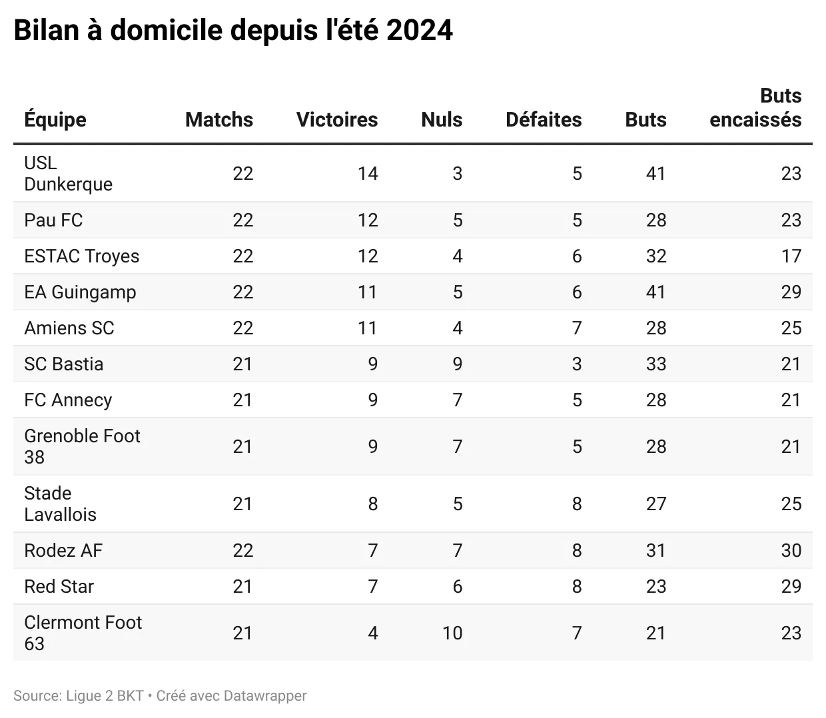Click the Équipe column header

(55, 120)
